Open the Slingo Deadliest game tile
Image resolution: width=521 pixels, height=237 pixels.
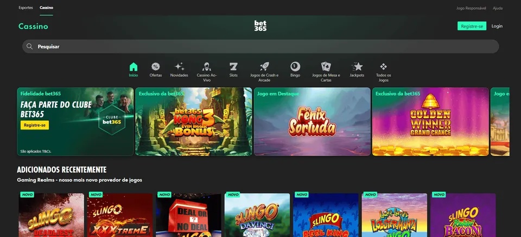coord(51,215)
